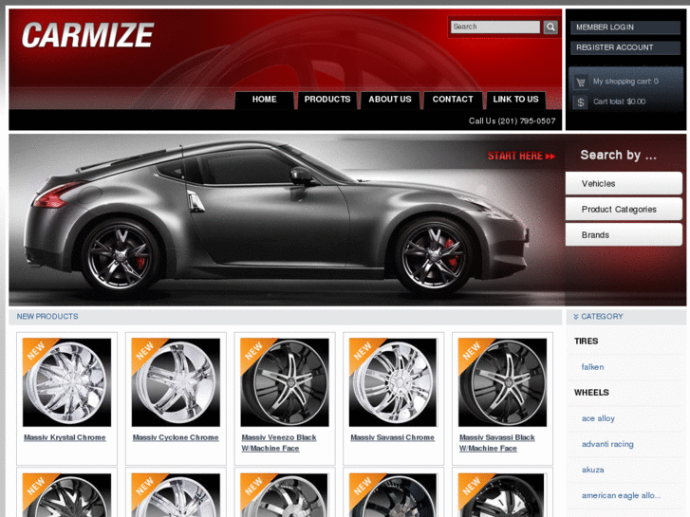Select the falken tire category
The image size is (690, 517).
point(592,367)
